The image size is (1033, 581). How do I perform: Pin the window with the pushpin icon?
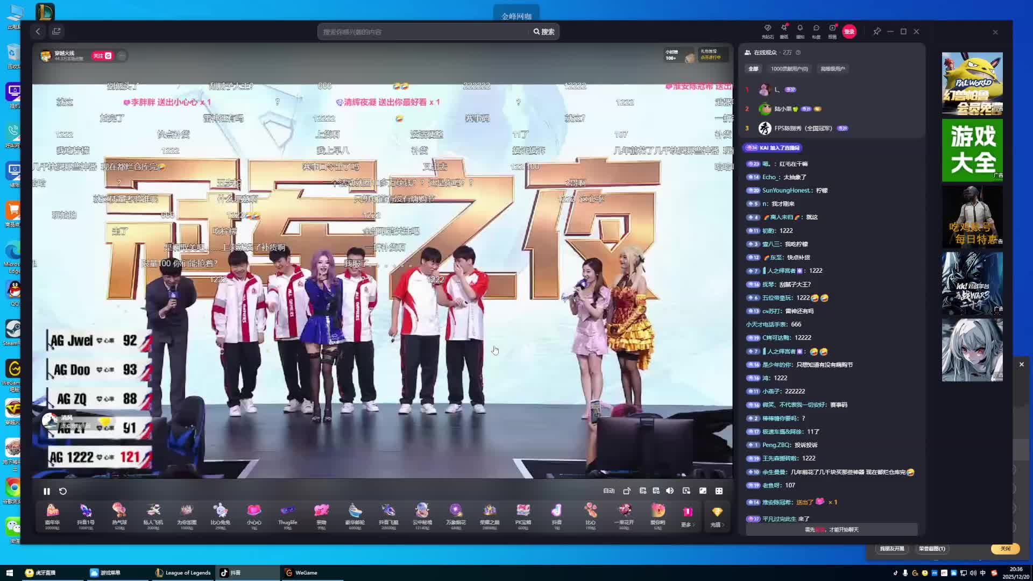tap(877, 31)
